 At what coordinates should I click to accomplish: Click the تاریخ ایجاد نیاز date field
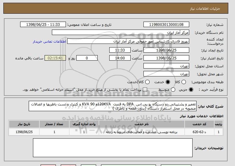click(166, 50)
